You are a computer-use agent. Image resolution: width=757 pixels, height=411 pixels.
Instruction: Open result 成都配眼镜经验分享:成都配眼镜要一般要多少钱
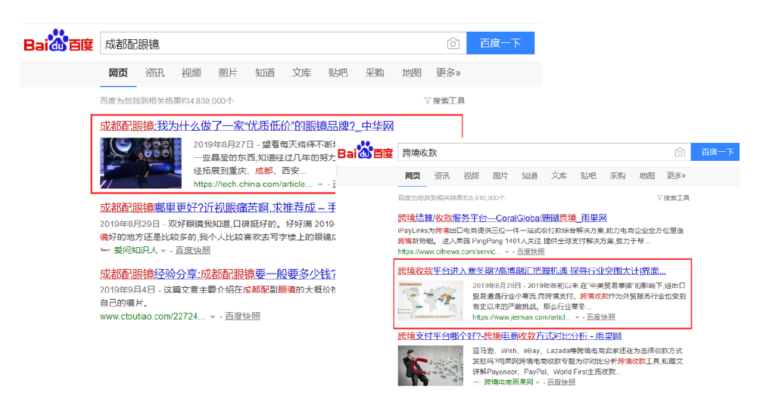pyautogui.click(x=217, y=274)
